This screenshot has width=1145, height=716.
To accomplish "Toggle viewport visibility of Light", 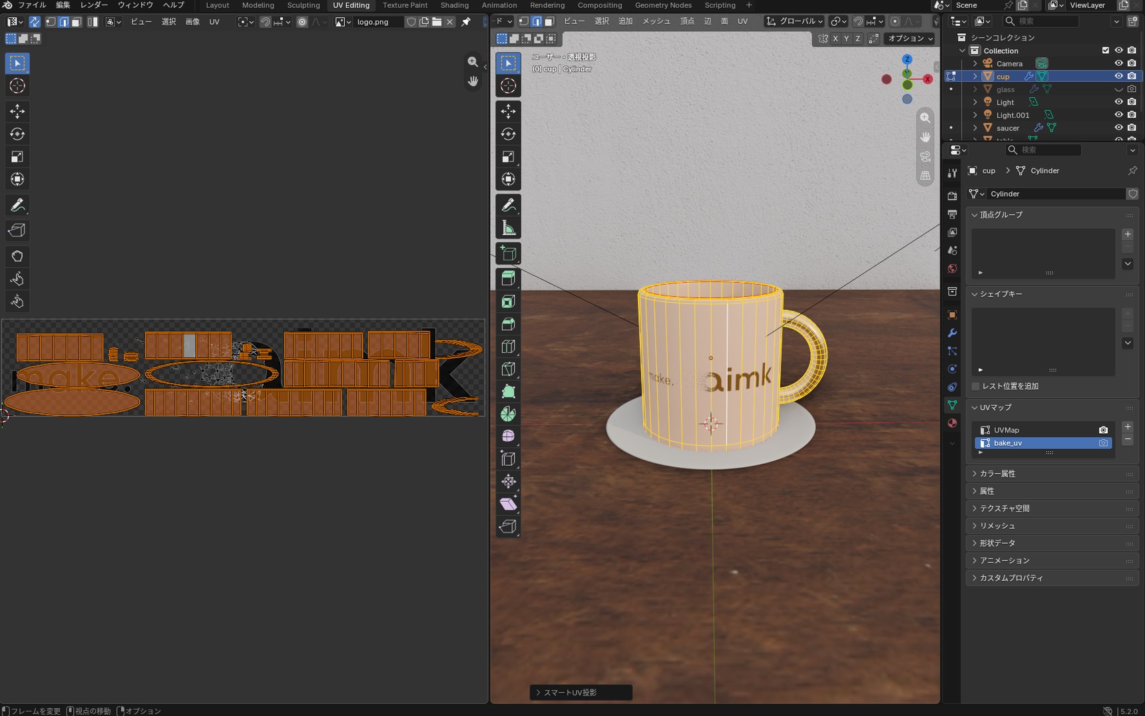I will click(1118, 102).
